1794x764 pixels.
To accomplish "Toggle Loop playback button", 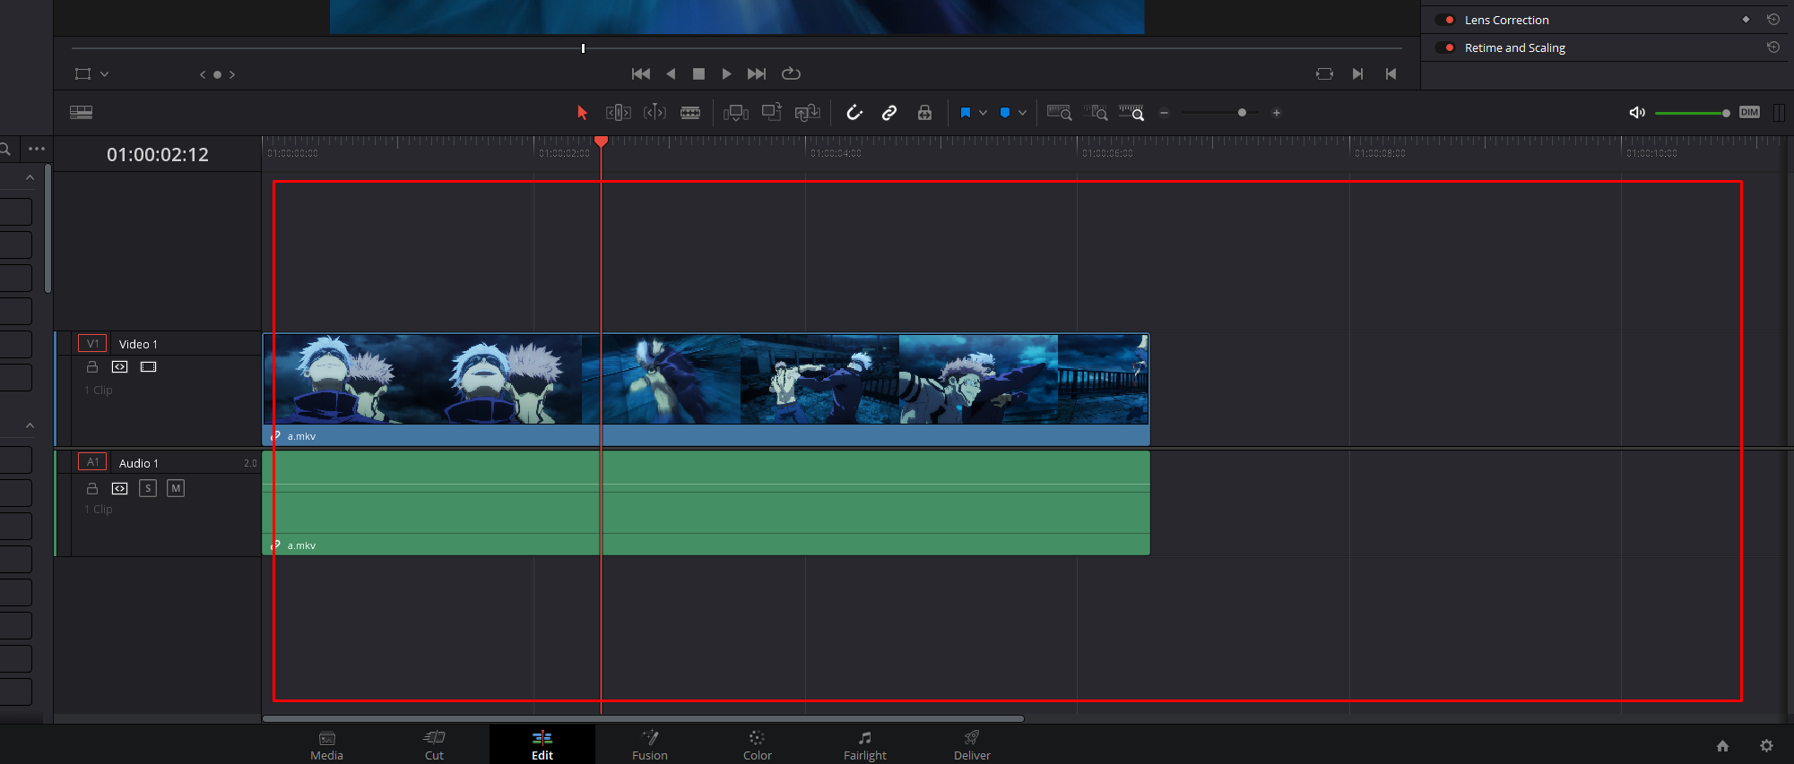I will pyautogui.click(x=791, y=74).
